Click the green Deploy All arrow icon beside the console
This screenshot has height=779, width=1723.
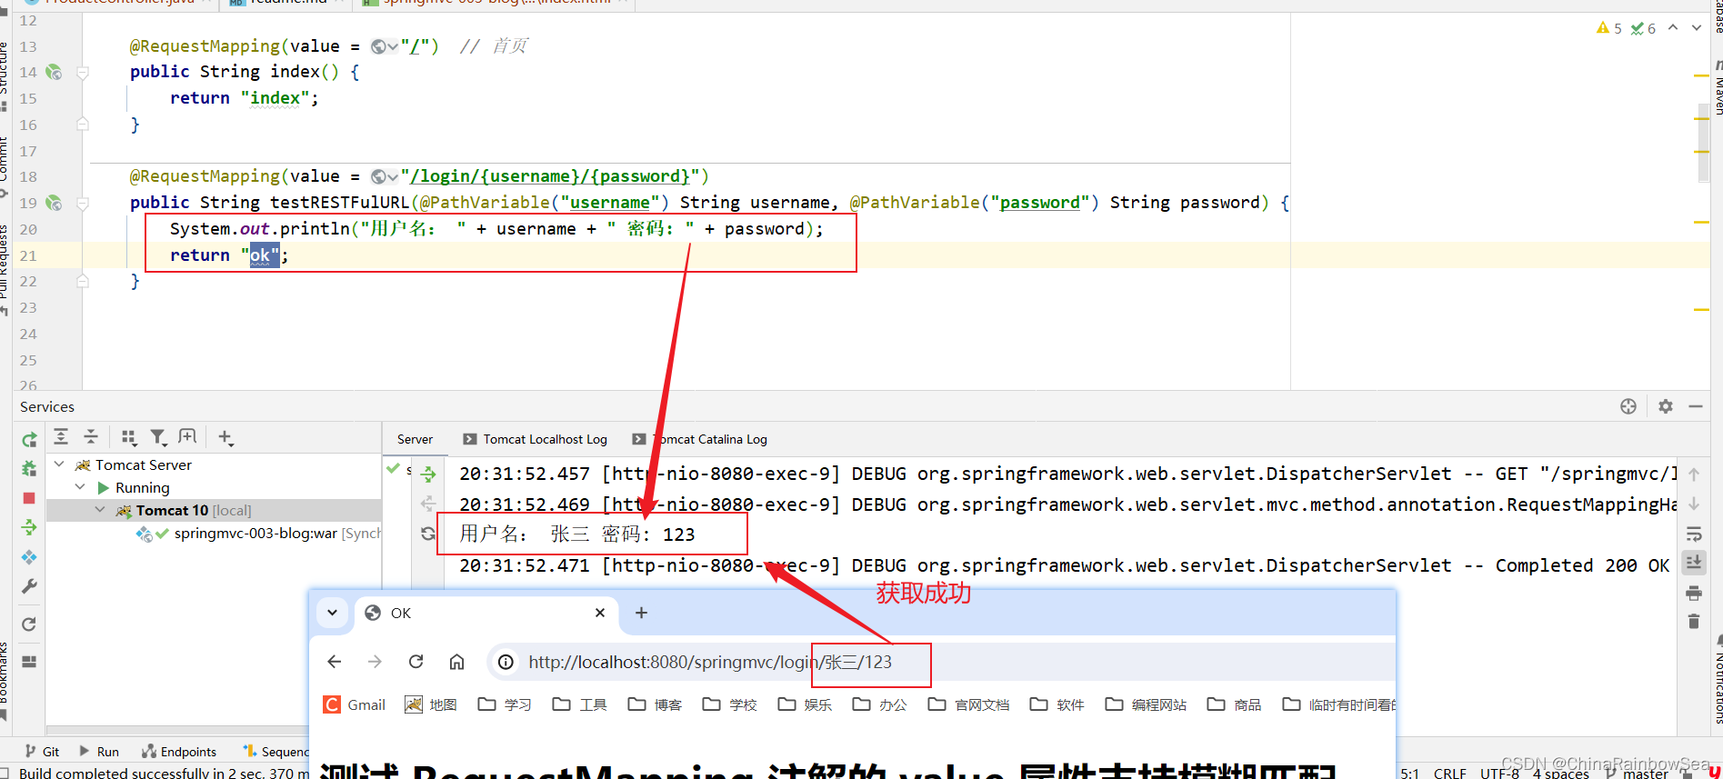(x=429, y=474)
